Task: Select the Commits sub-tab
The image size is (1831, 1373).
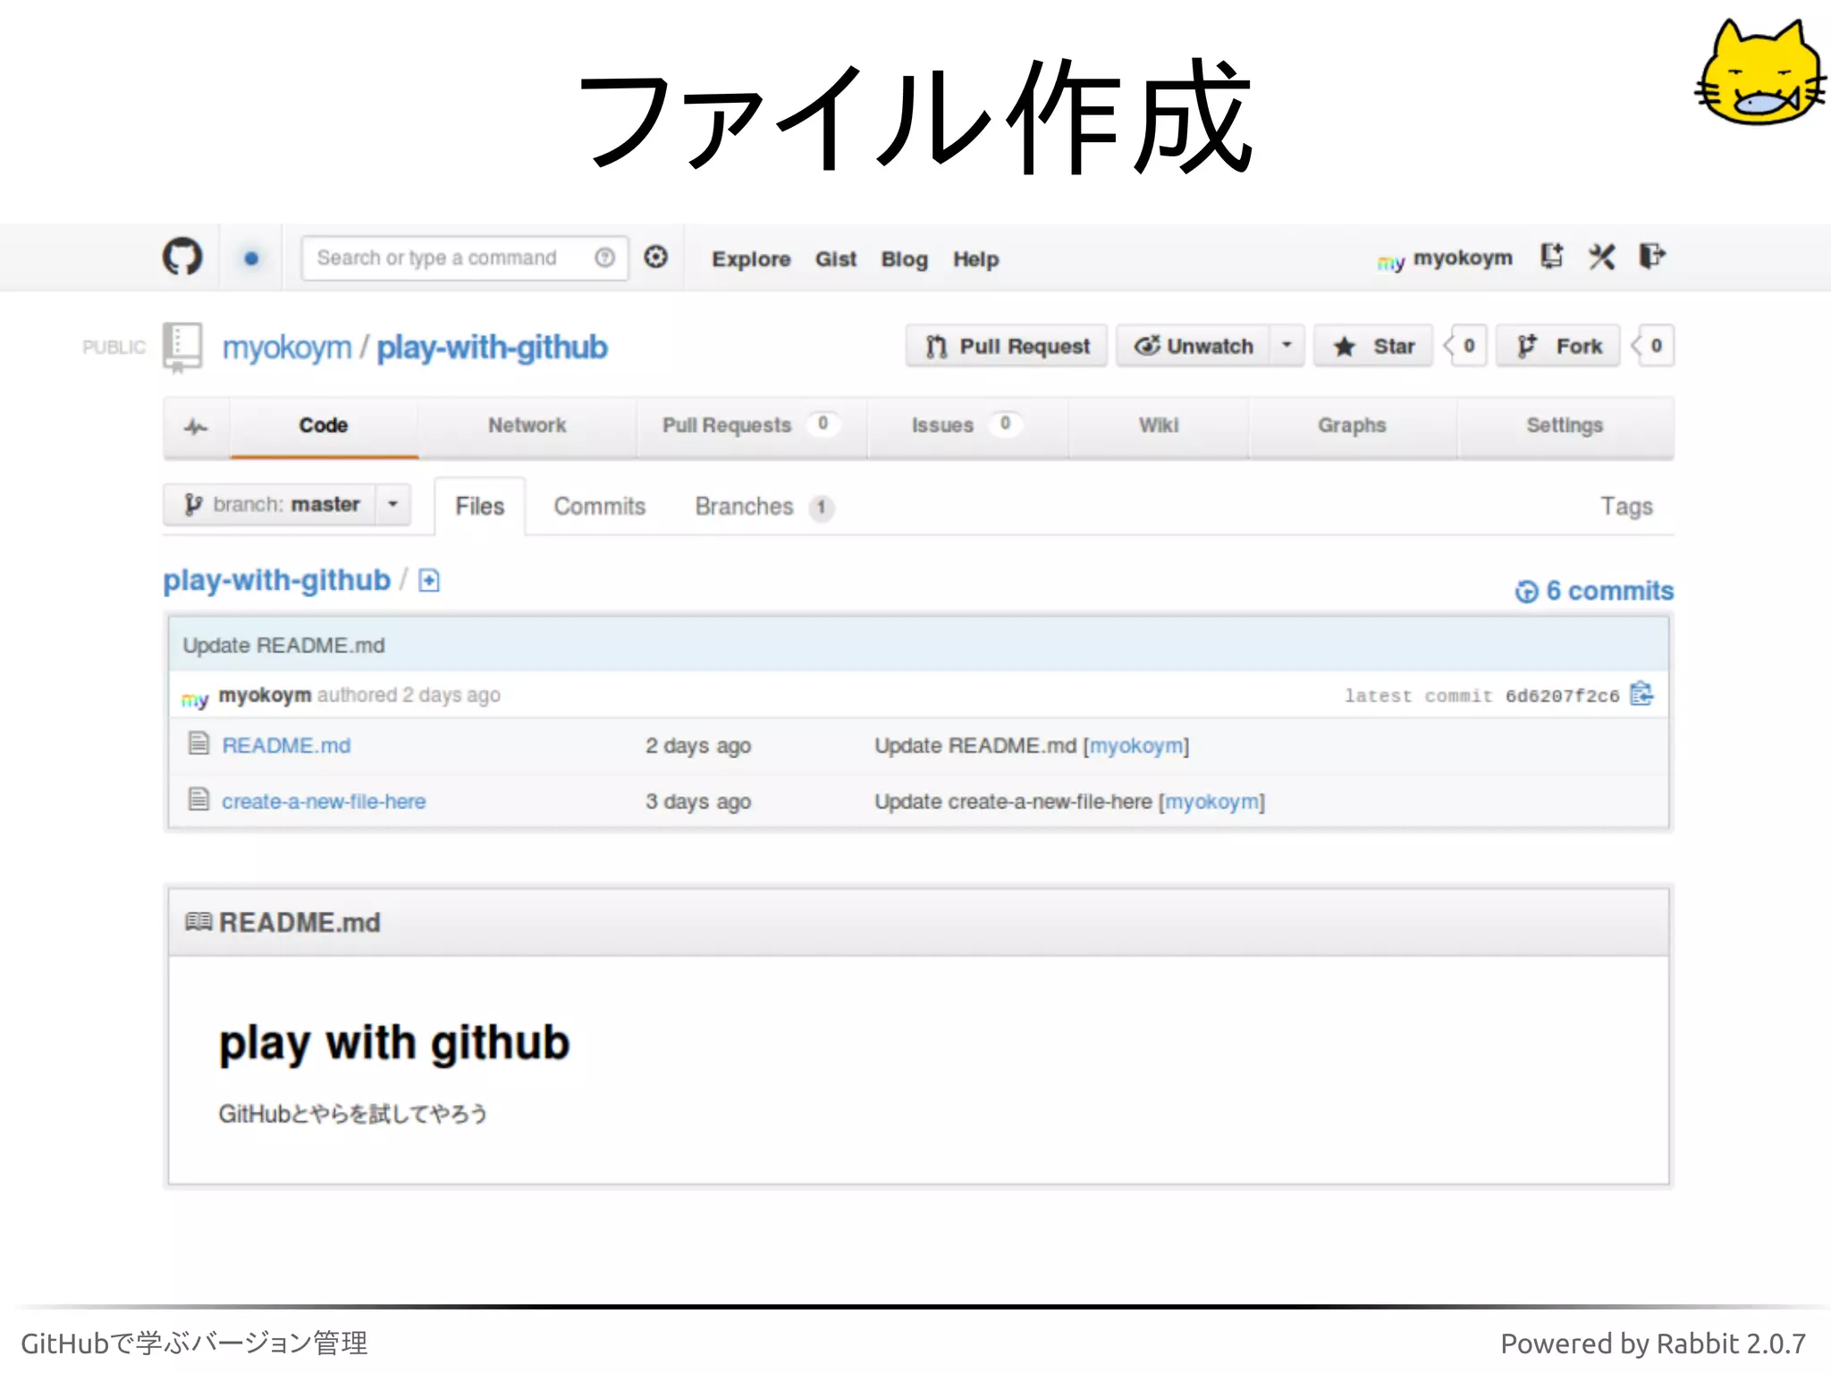Action: pos(600,507)
